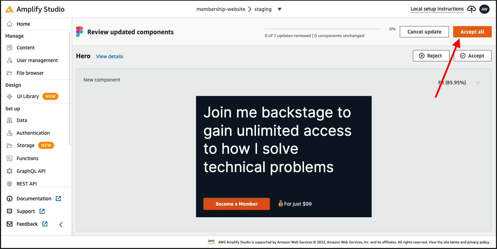This screenshot has width=497, height=249.
Task: Click the Cancel update button
Action: pos(424,32)
